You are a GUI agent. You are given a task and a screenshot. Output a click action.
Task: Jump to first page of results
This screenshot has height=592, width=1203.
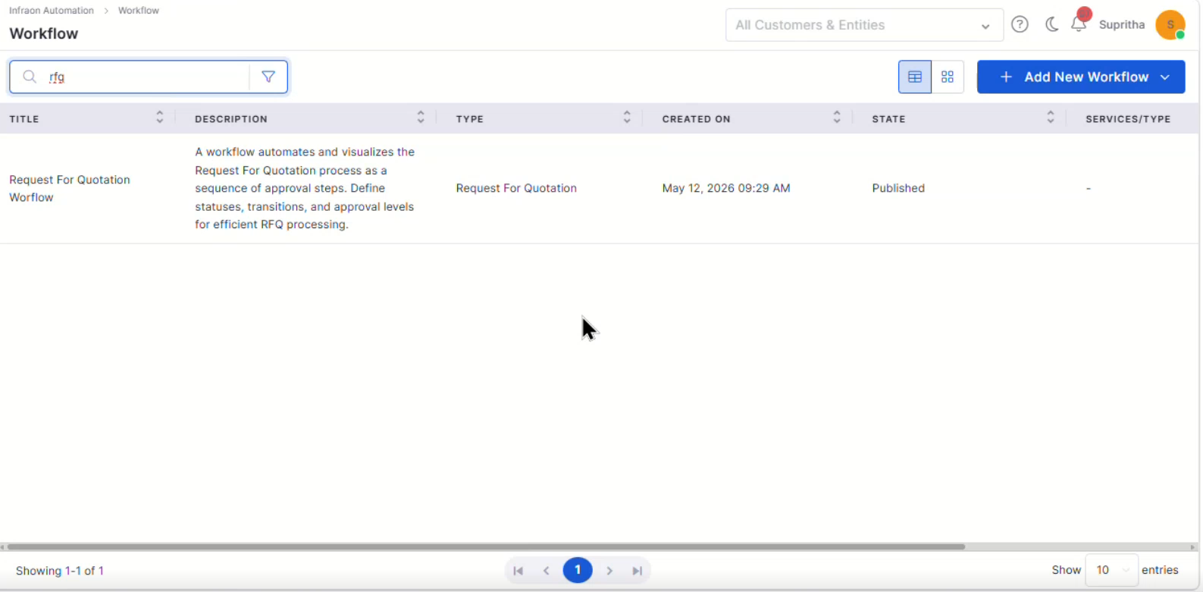(518, 571)
